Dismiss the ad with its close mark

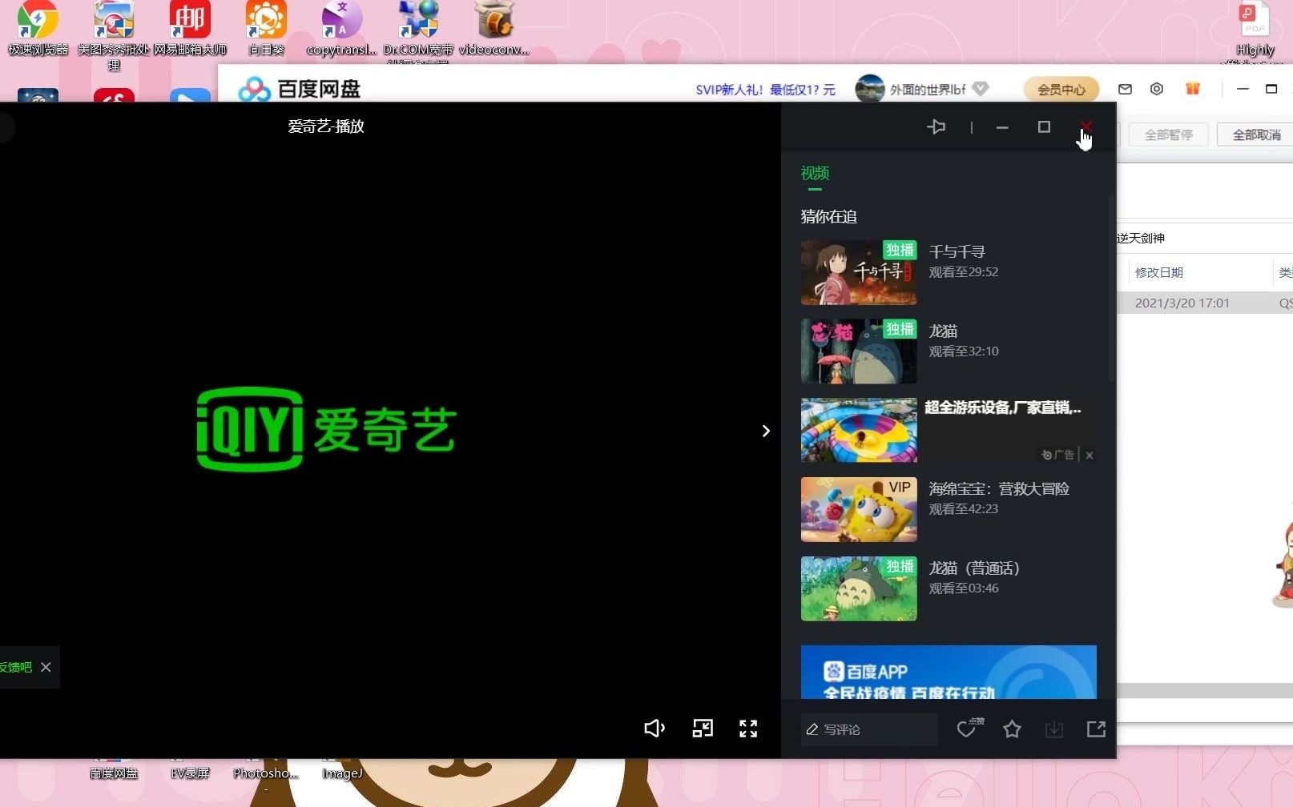pos(1090,455)
